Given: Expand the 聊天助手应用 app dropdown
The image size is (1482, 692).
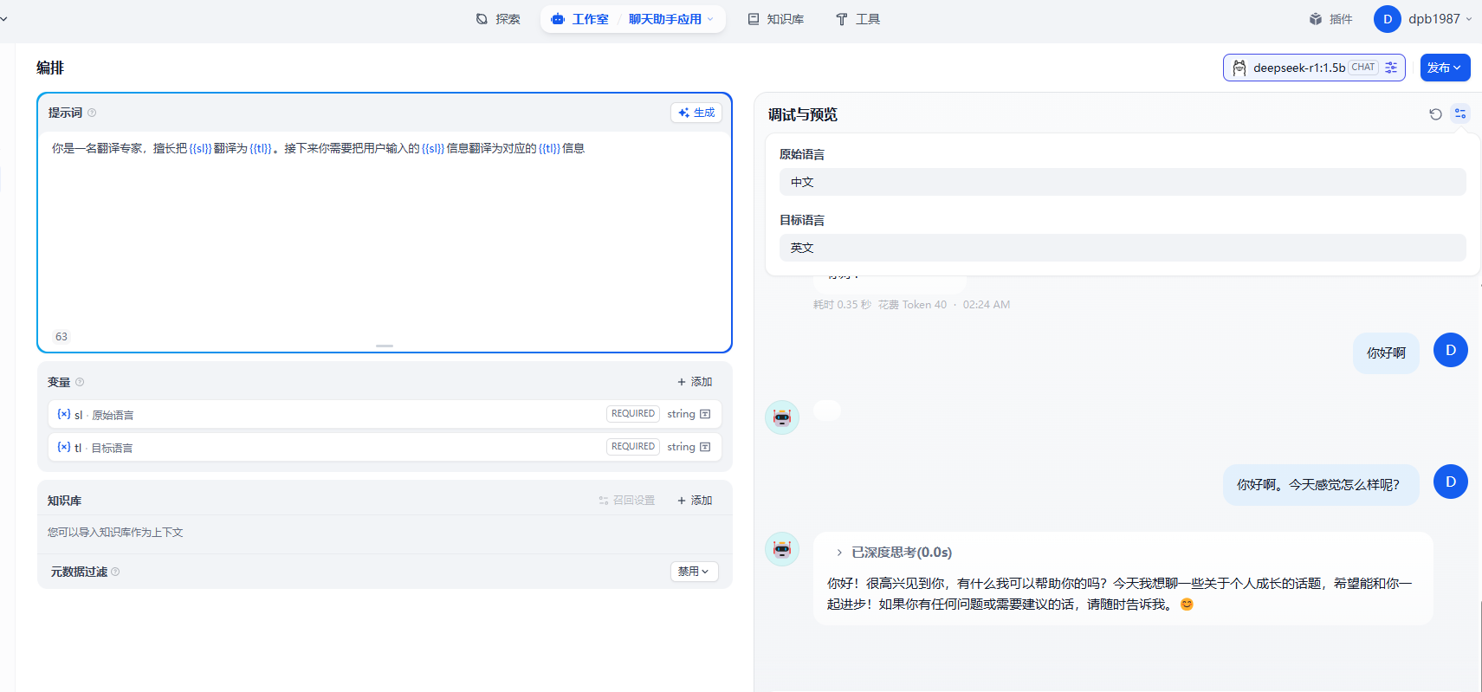Looking at the screenshot, I should [x=670, y=19].
